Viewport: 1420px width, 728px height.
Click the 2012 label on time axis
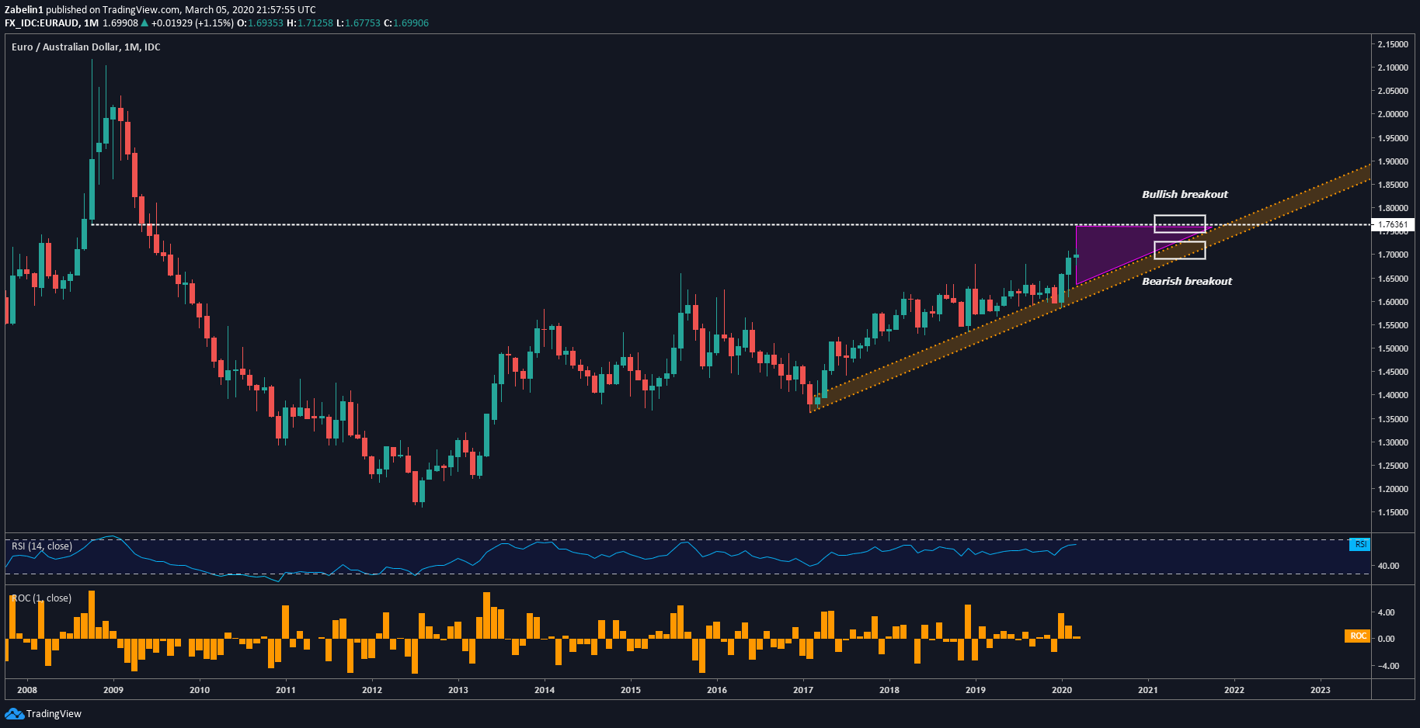[x=372, y=690]
